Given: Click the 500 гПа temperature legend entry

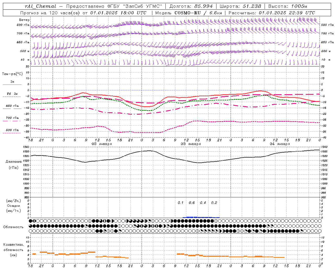Looking at the screenshot, I should [x=12, y=130].
